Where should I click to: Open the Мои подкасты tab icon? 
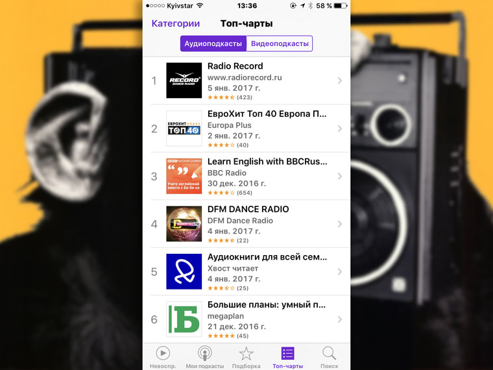[205, 354]
